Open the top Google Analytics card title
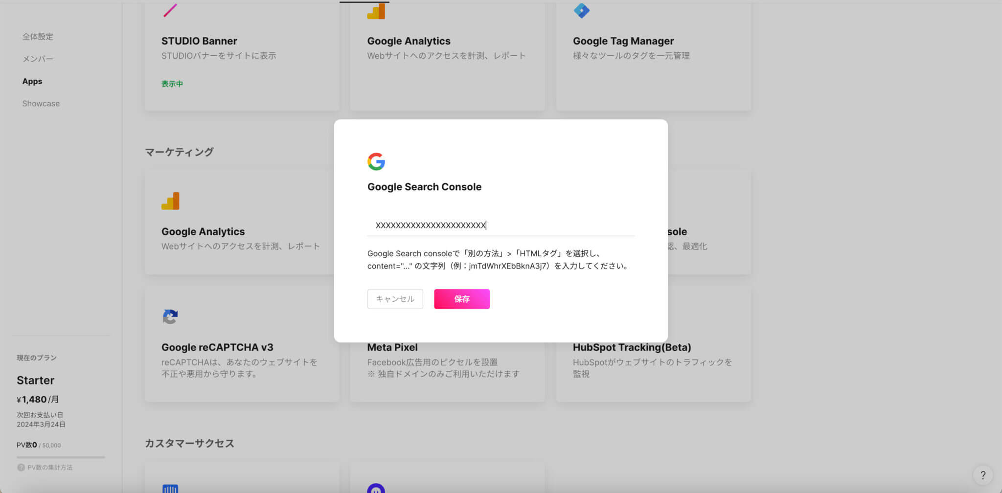This screenshot has height=493, width=1002. [409, 41]
